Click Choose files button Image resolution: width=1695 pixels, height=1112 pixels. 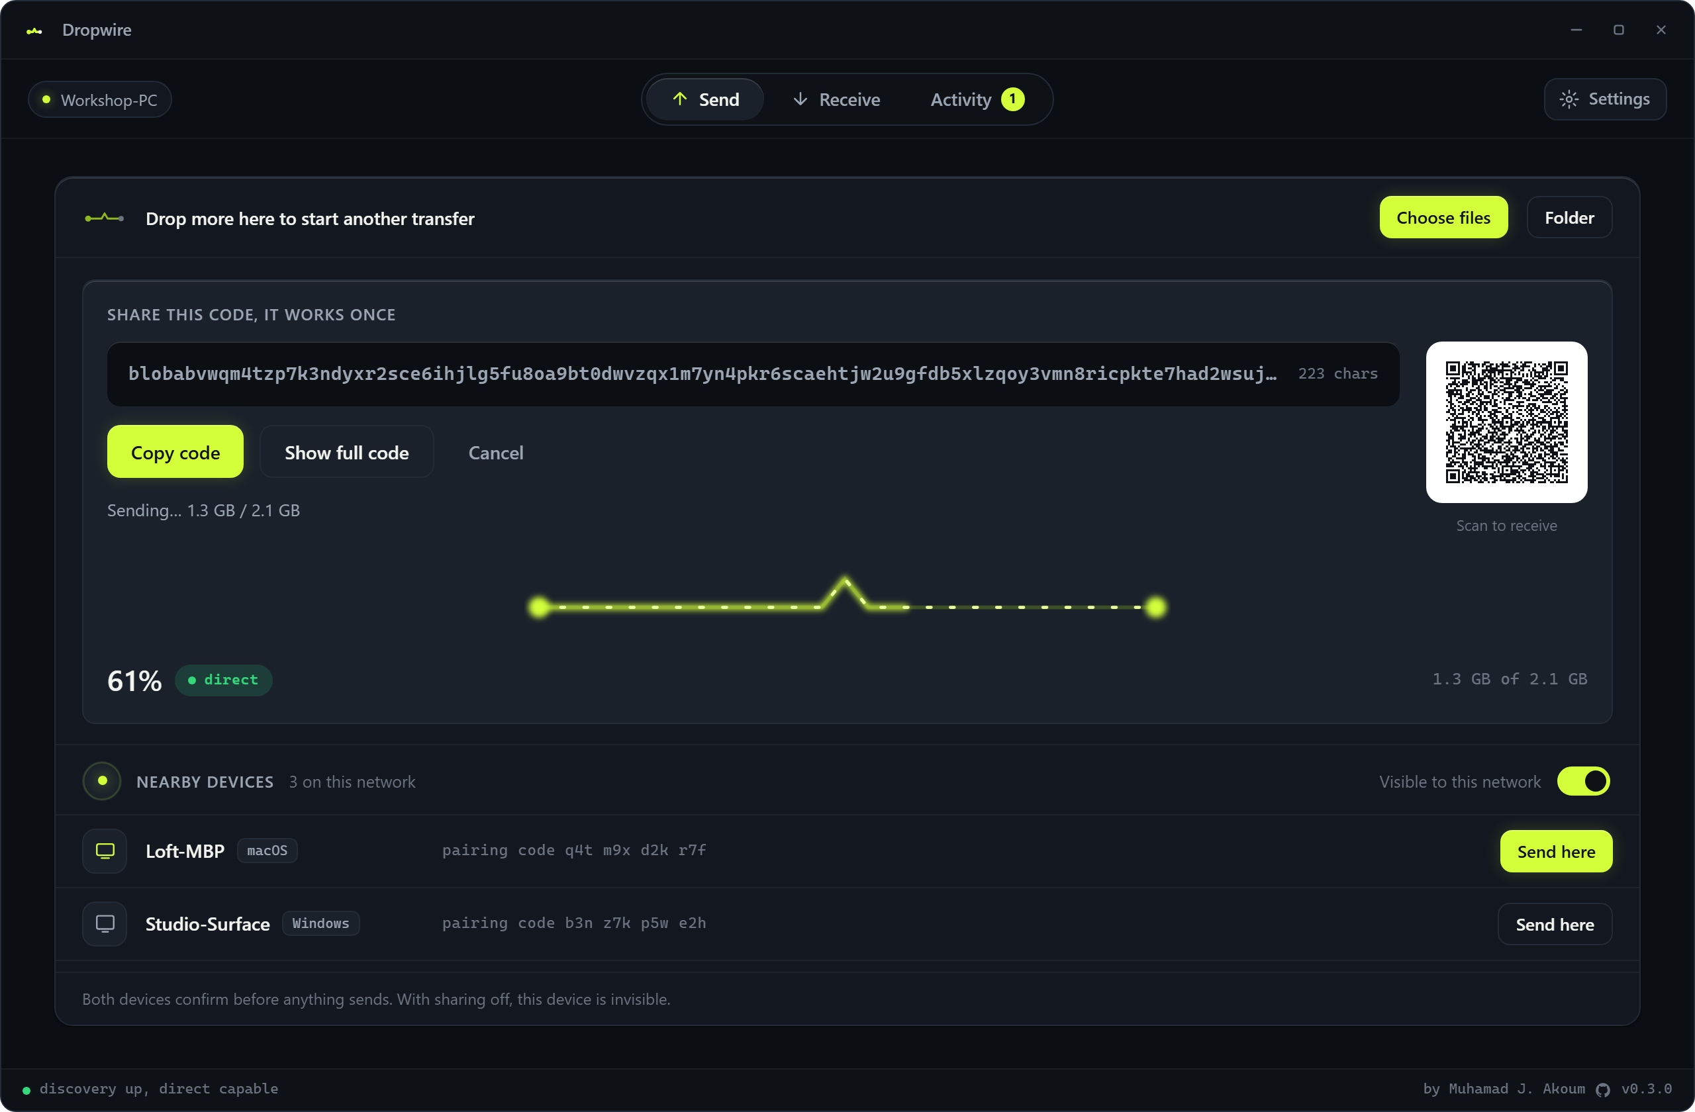tap(1443, 218)
